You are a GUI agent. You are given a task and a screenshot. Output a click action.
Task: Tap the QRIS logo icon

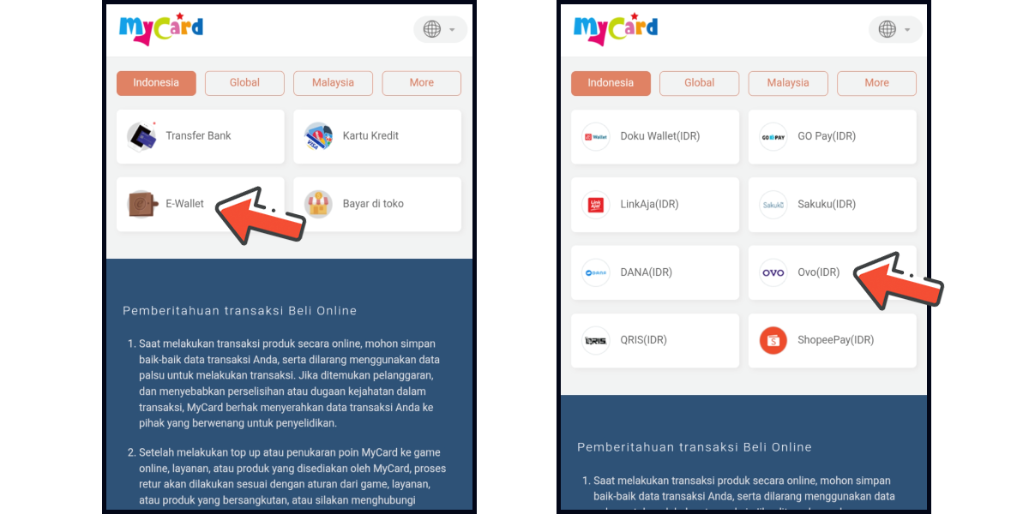pyautogui.click(x=596, y=340)
